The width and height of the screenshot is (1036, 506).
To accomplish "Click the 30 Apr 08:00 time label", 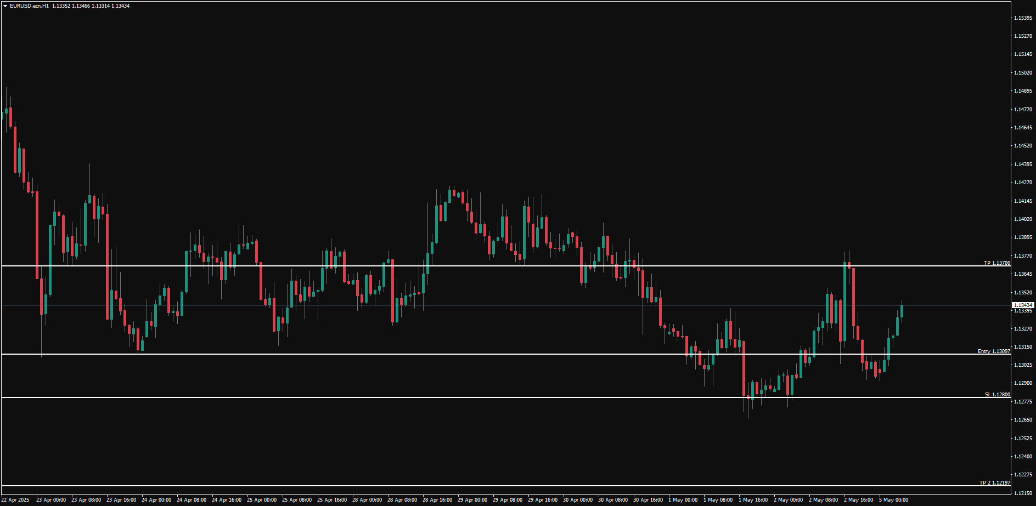I will tap(613, 500).
